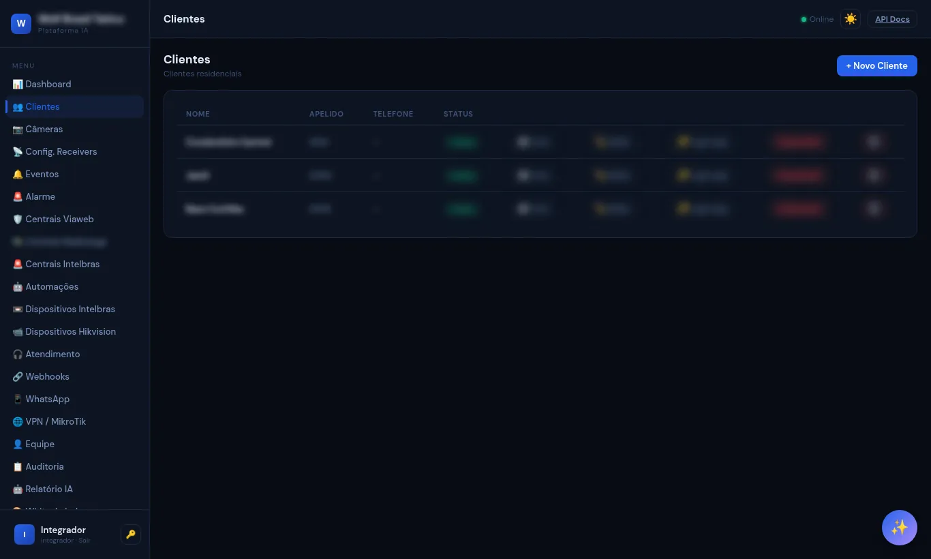Click the key icon button beside Integrador
Viewport: 931px width, 559px height.
tap(131, 534)
